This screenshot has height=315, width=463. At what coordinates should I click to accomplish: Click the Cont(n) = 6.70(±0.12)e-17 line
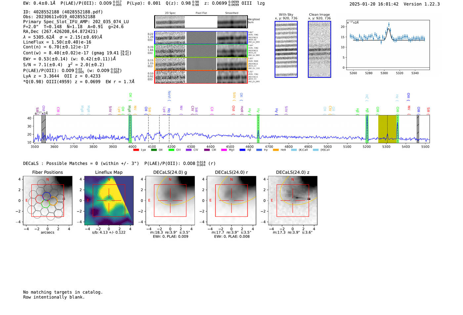[x=56, y=47]
